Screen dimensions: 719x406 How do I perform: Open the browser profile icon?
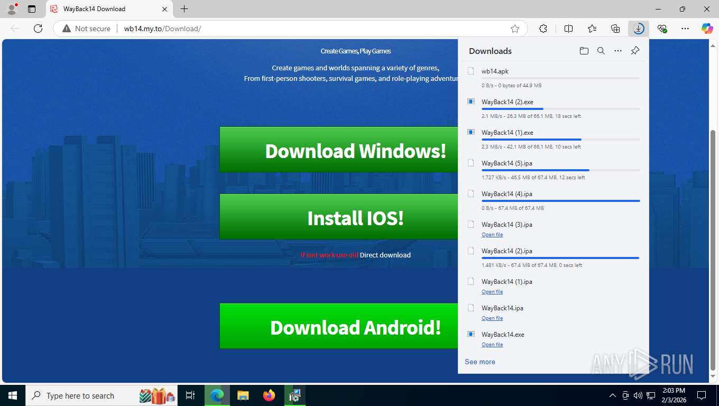coord(12,9)
